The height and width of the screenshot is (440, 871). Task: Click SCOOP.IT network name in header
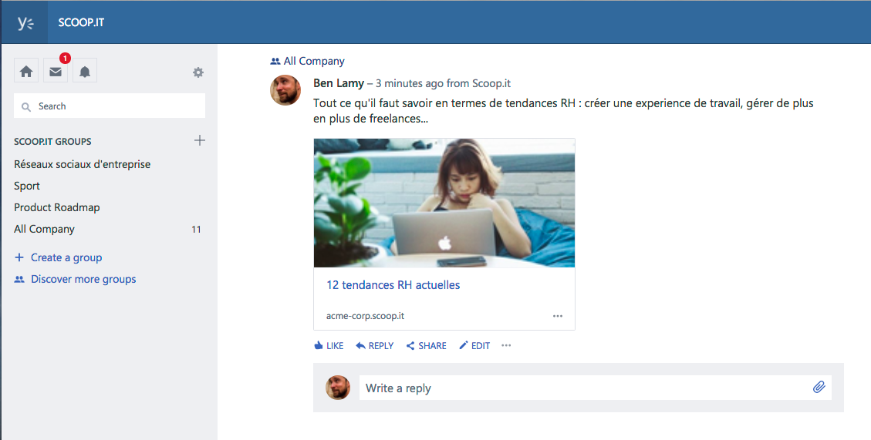(x=81, y=23)
